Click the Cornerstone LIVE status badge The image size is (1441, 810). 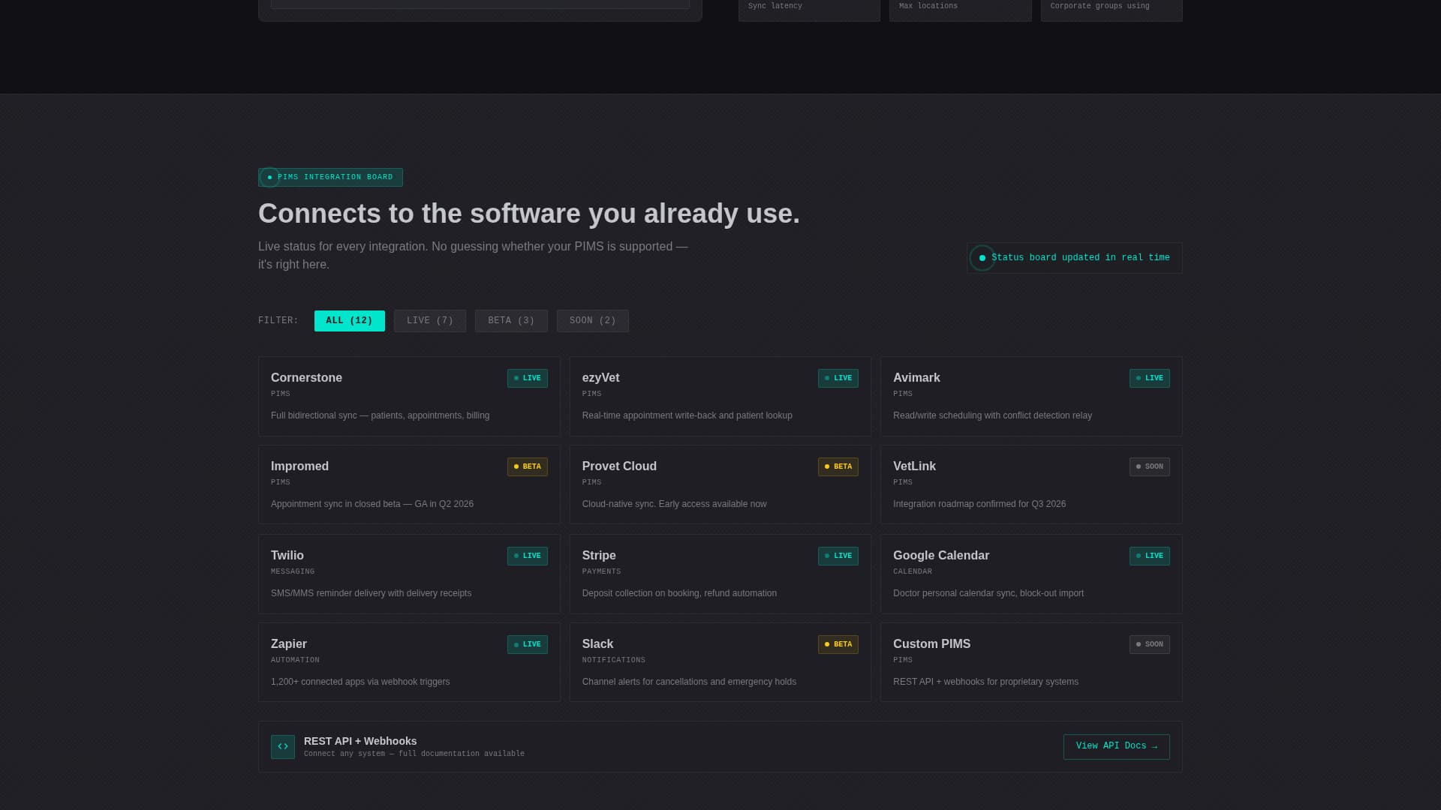(527, 378)
